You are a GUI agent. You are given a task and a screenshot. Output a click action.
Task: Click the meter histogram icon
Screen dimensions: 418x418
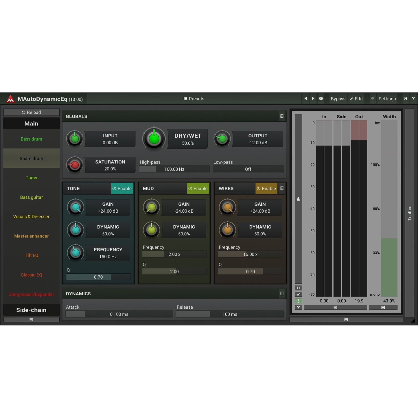(298, 199)
